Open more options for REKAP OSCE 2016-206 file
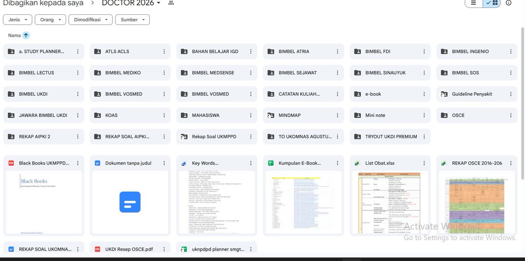The height and width of the screenshot is (261, 525). click(x=511, y=163)
